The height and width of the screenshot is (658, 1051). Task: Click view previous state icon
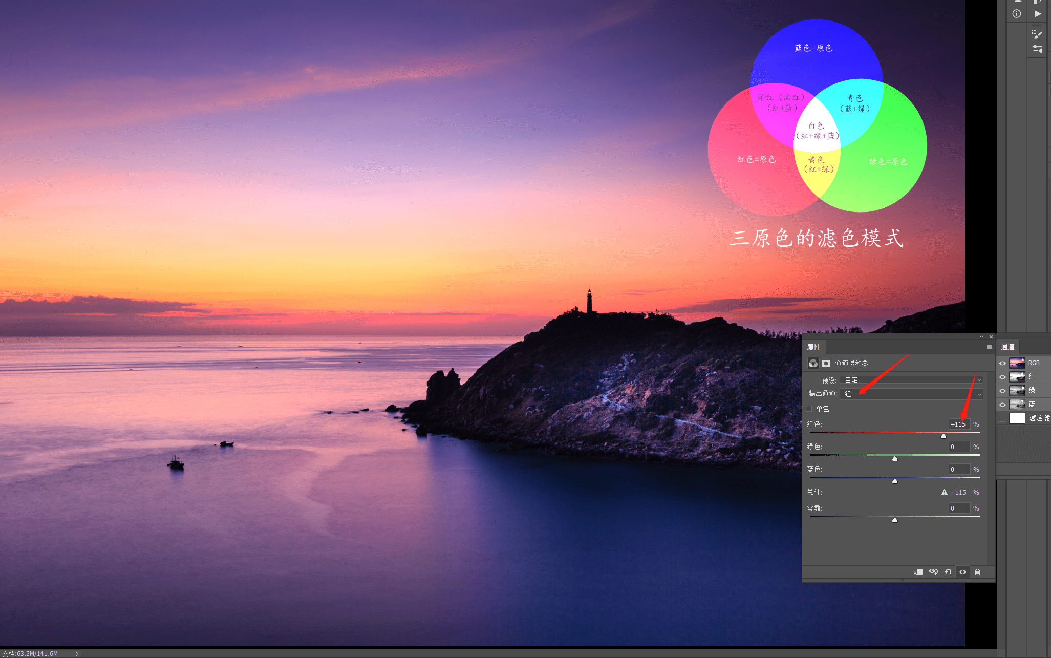pos(933,572)
